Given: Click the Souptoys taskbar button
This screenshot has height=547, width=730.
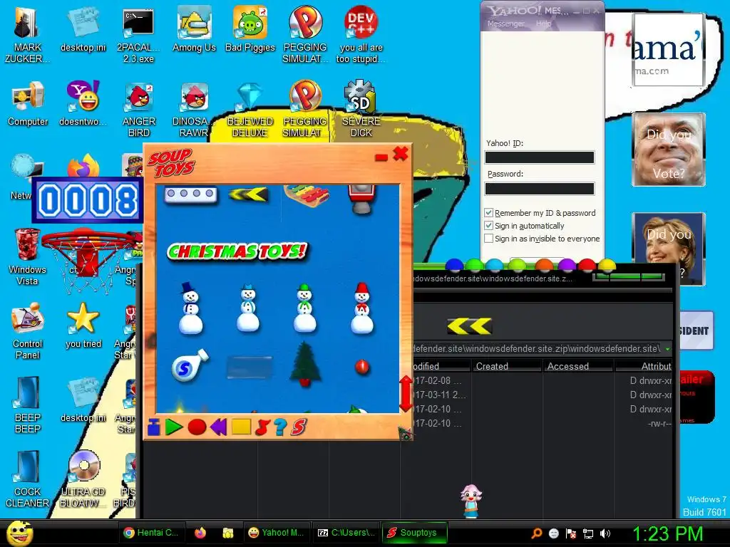Looking at the screenshot, I should coord(414,533).
